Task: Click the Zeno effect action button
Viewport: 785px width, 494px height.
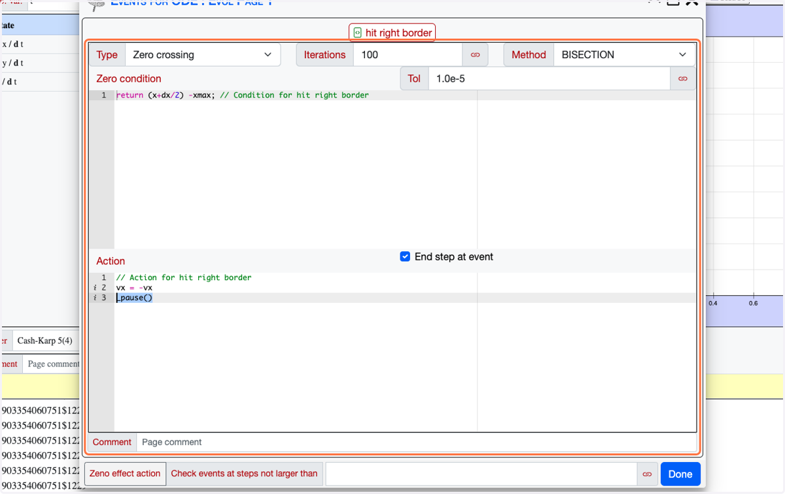Action: 125,474
